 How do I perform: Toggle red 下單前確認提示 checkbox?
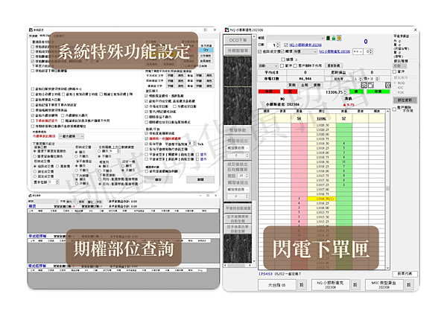pyautogui.click(x=33, y=121)
